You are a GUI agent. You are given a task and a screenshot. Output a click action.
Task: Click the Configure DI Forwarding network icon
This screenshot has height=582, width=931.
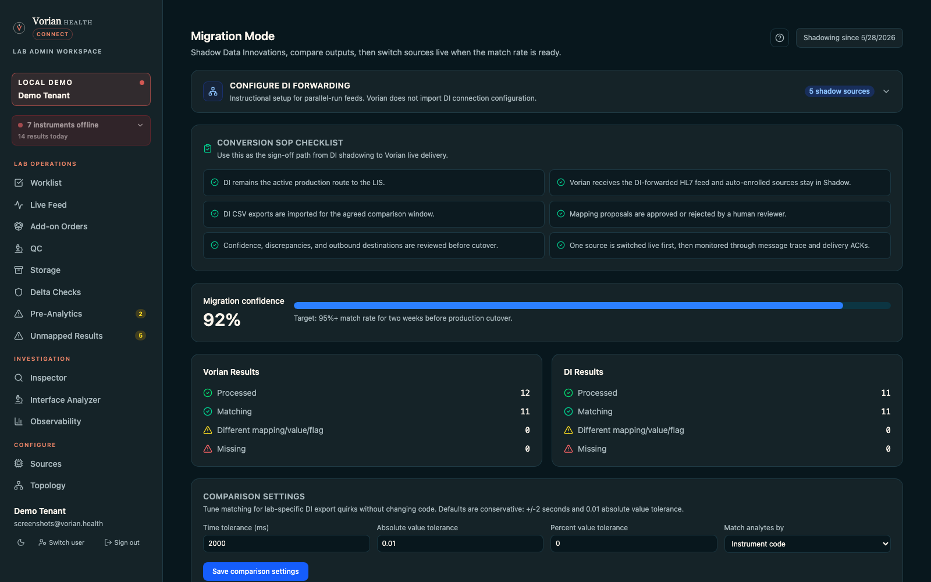[213, 91]
